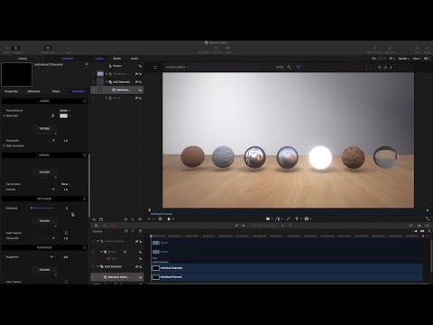Click the Roughness TEXTURE well

[x=44, y=270]
